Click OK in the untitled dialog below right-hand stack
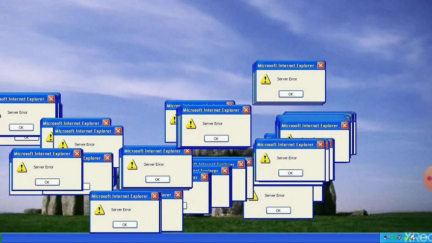This screenshot has width=432, height=243. (278, 211)
